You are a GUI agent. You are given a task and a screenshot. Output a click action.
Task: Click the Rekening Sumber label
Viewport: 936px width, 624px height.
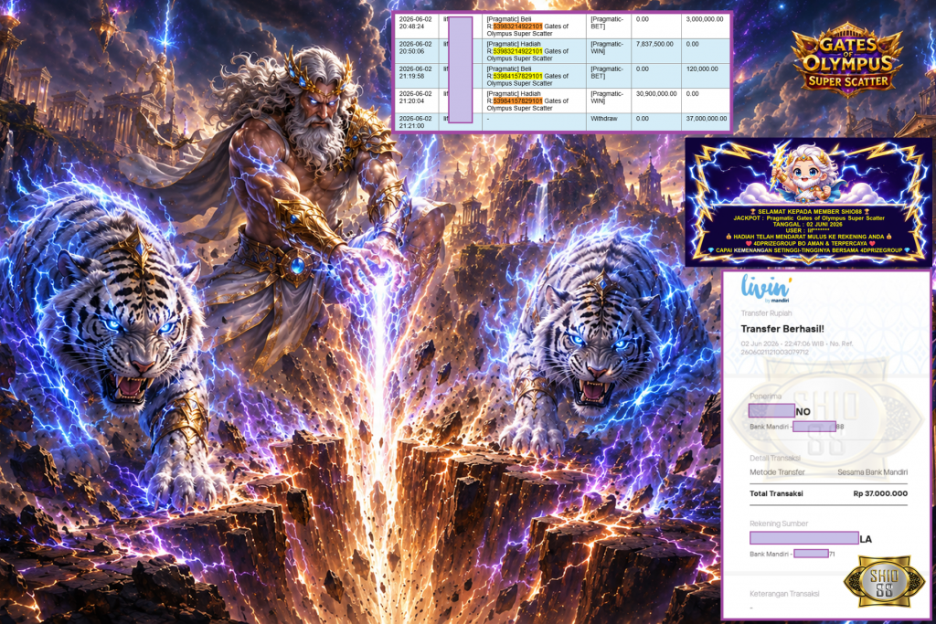tap(779, 524)
